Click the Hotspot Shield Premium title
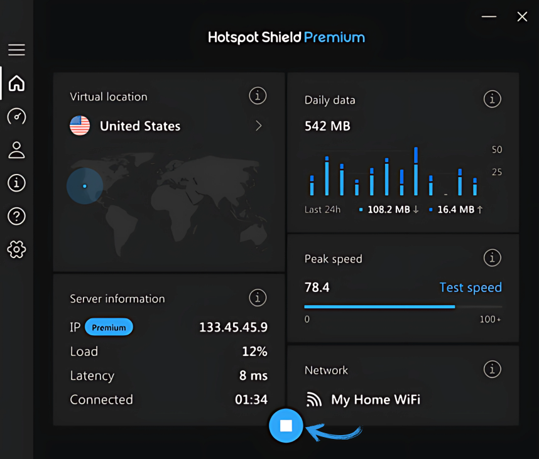 pyautogui.click(x=286, y=38)
